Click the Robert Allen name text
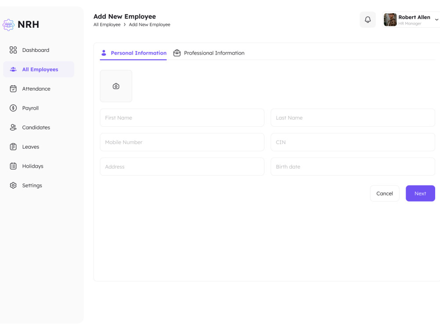The height and width of the screenshot is (330, 440). point(414,17)
